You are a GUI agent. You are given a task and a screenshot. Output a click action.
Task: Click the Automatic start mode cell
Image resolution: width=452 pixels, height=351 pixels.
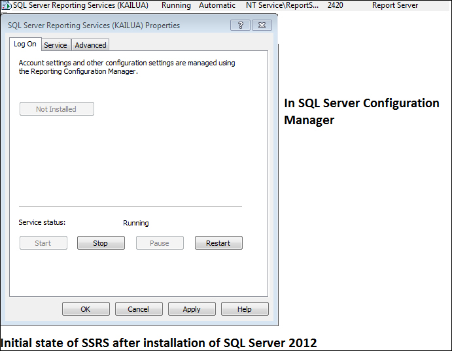pyautogui.click(x=217, y=5)
